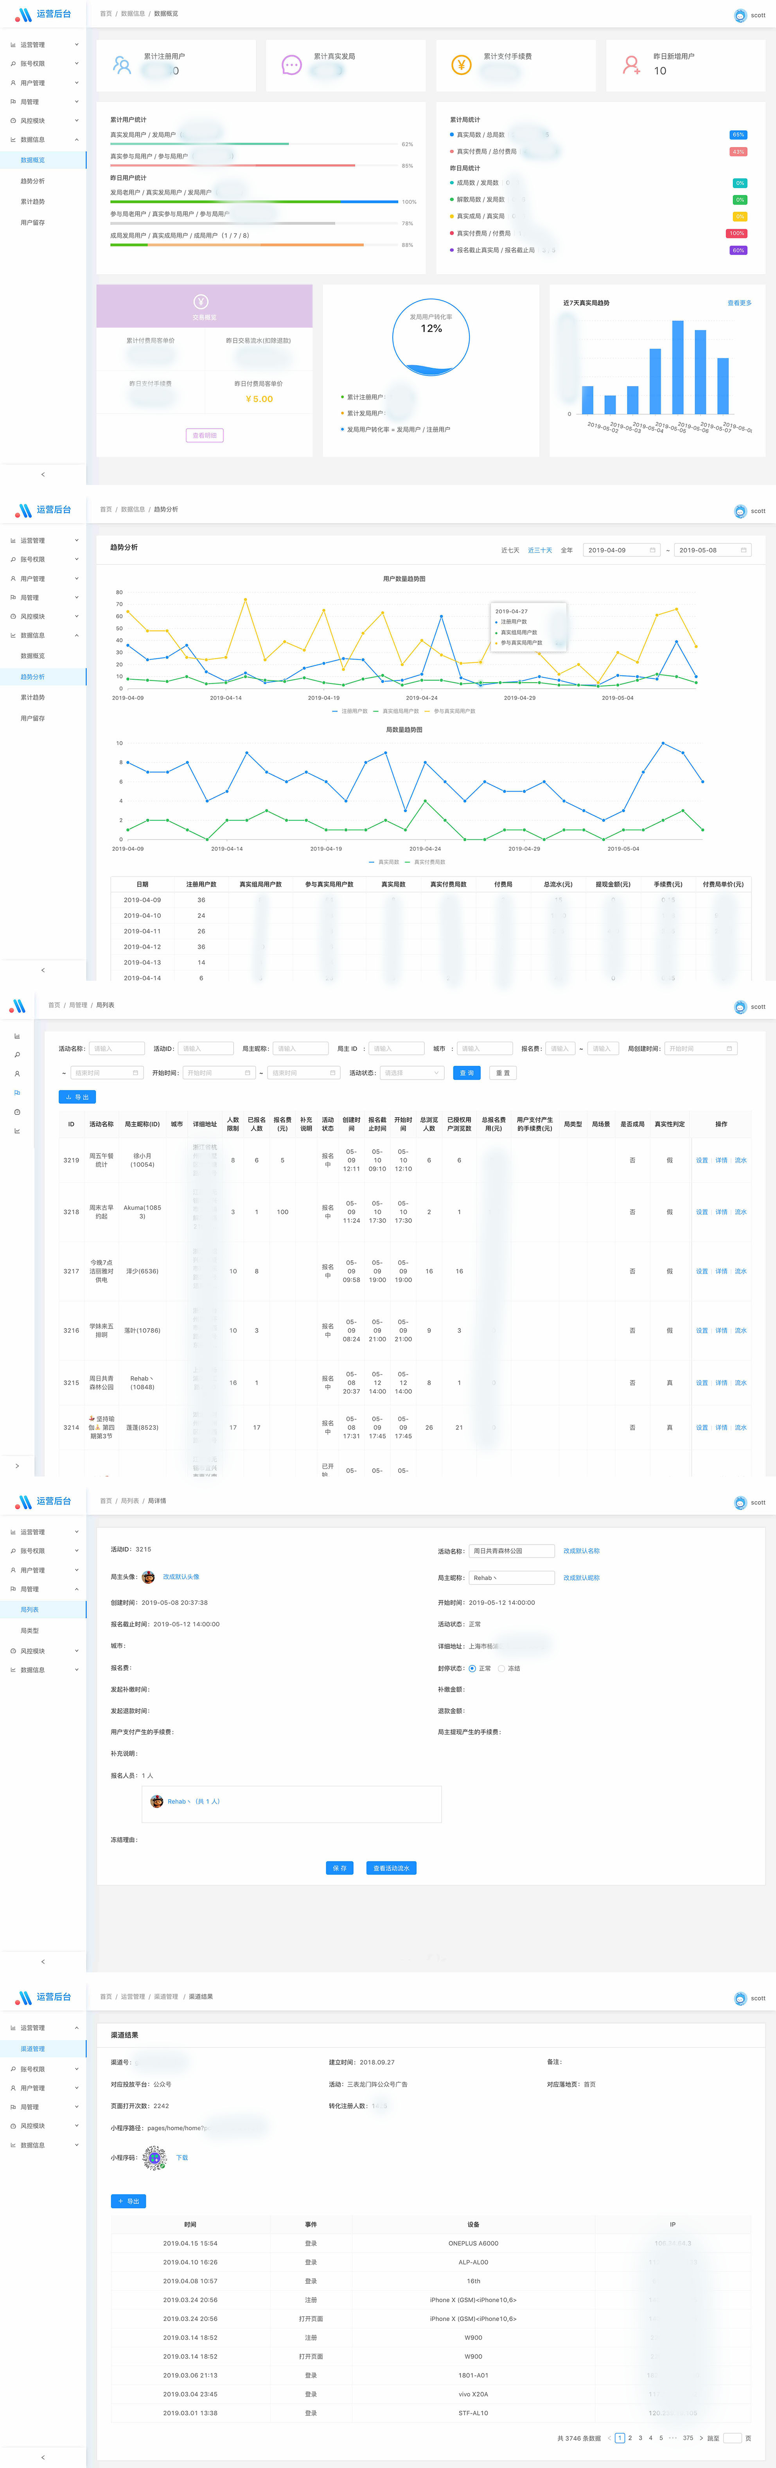
Task: Click the 查看明细 button in 交易概览
Action: click(204, 435)
